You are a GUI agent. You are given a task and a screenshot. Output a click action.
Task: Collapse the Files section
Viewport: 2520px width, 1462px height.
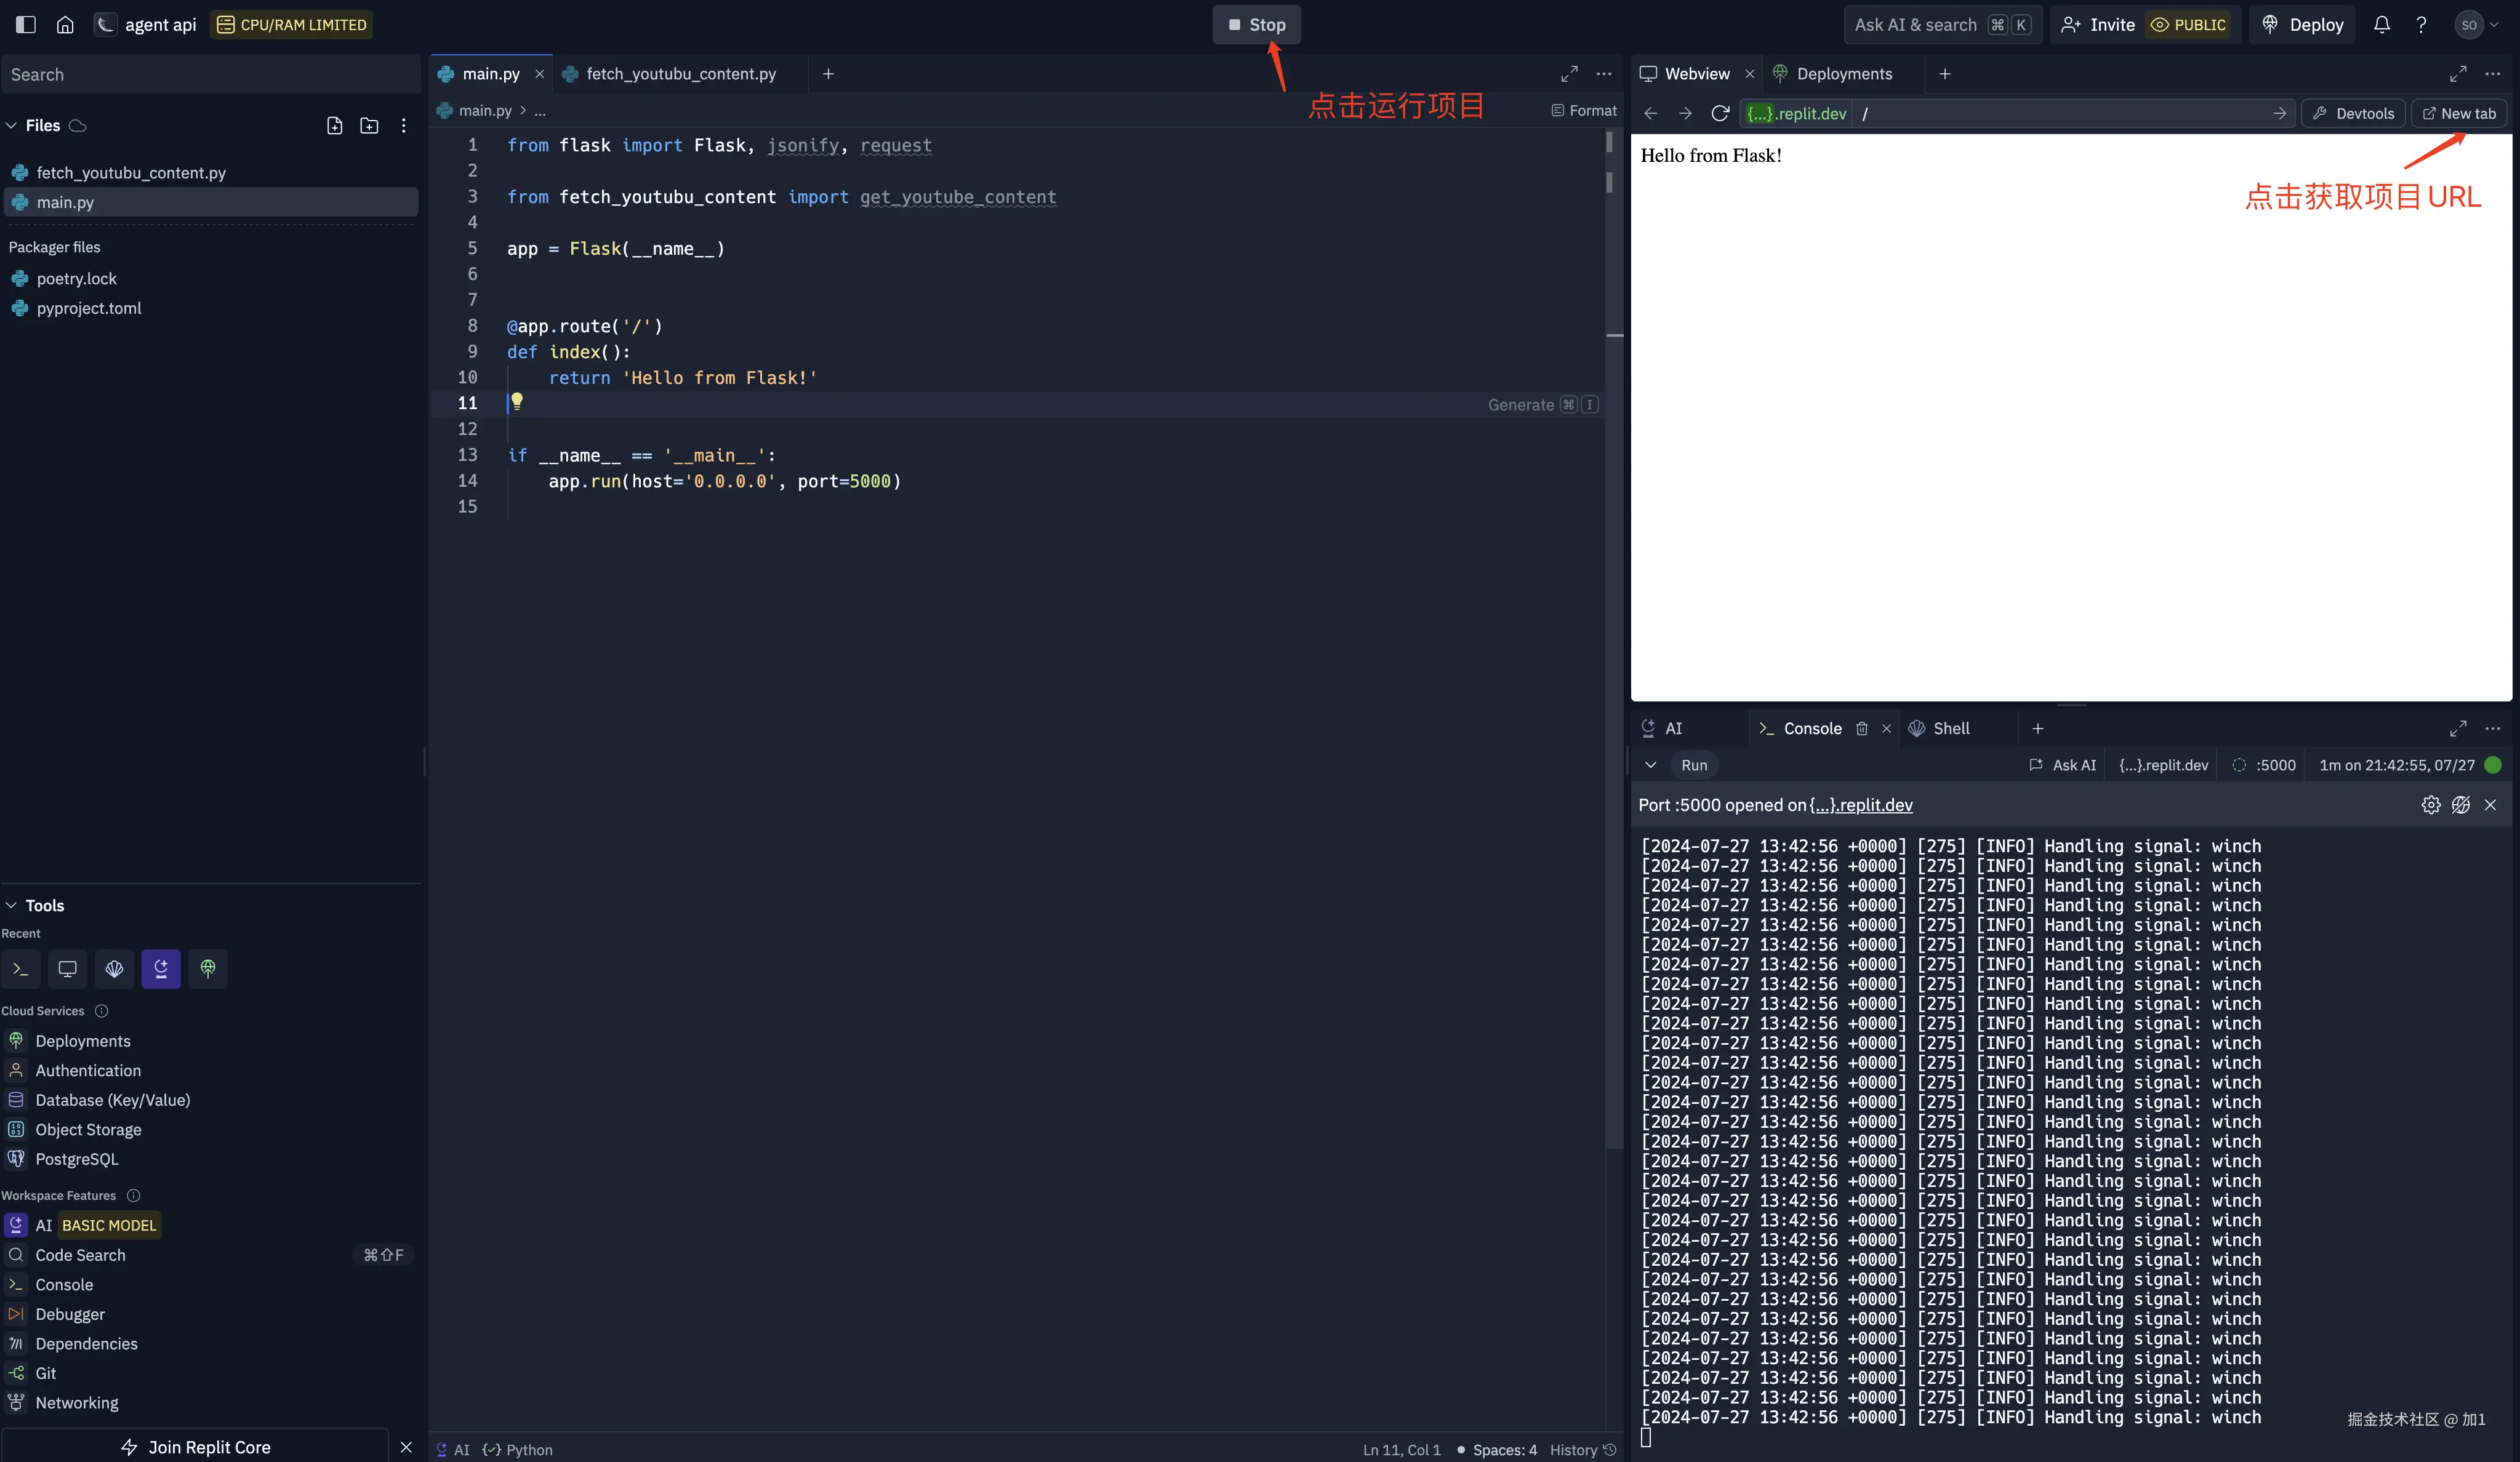(x=12, y=125)
